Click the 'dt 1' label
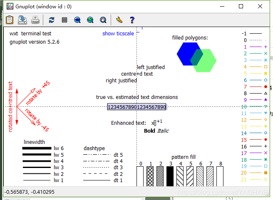 (x=118, y=180)
